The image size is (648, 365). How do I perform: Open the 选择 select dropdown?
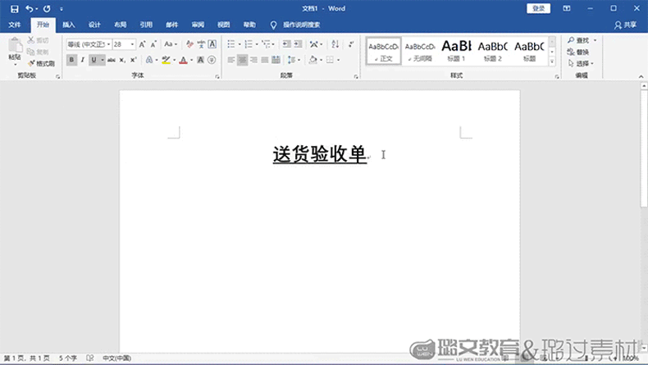pyautogui.click(x=581, y=64)
